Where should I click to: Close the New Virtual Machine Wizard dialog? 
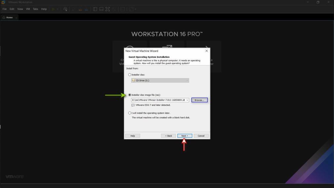206,51
